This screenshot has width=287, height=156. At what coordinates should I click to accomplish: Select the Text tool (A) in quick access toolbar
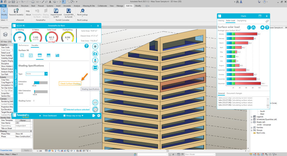pos(50,2)
